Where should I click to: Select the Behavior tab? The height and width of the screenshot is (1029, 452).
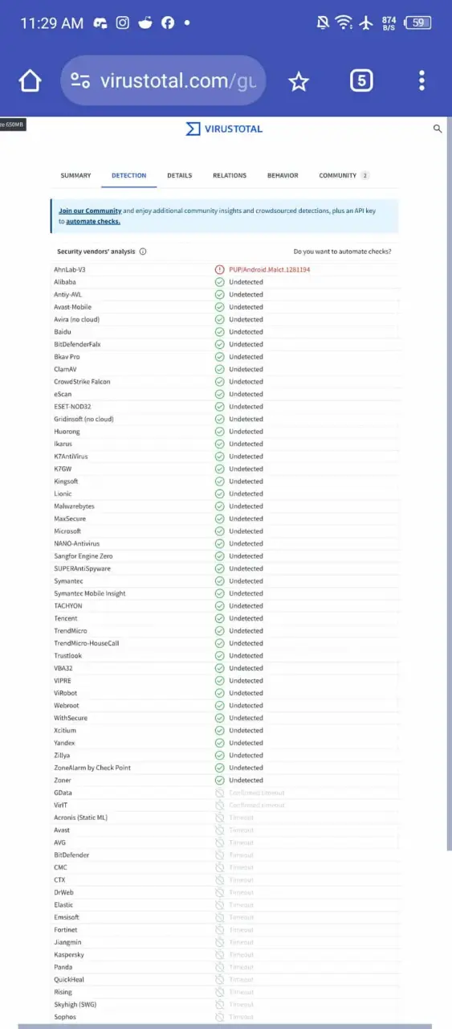tap(283, 175)
